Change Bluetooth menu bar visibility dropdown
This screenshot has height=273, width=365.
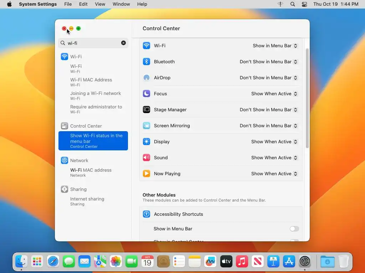pyautogui.click(x=269, y=62)
